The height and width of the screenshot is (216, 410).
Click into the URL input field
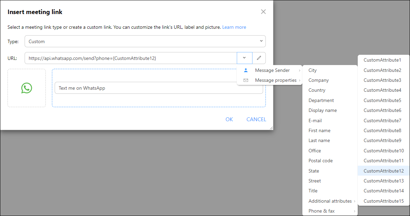[131, 58]
